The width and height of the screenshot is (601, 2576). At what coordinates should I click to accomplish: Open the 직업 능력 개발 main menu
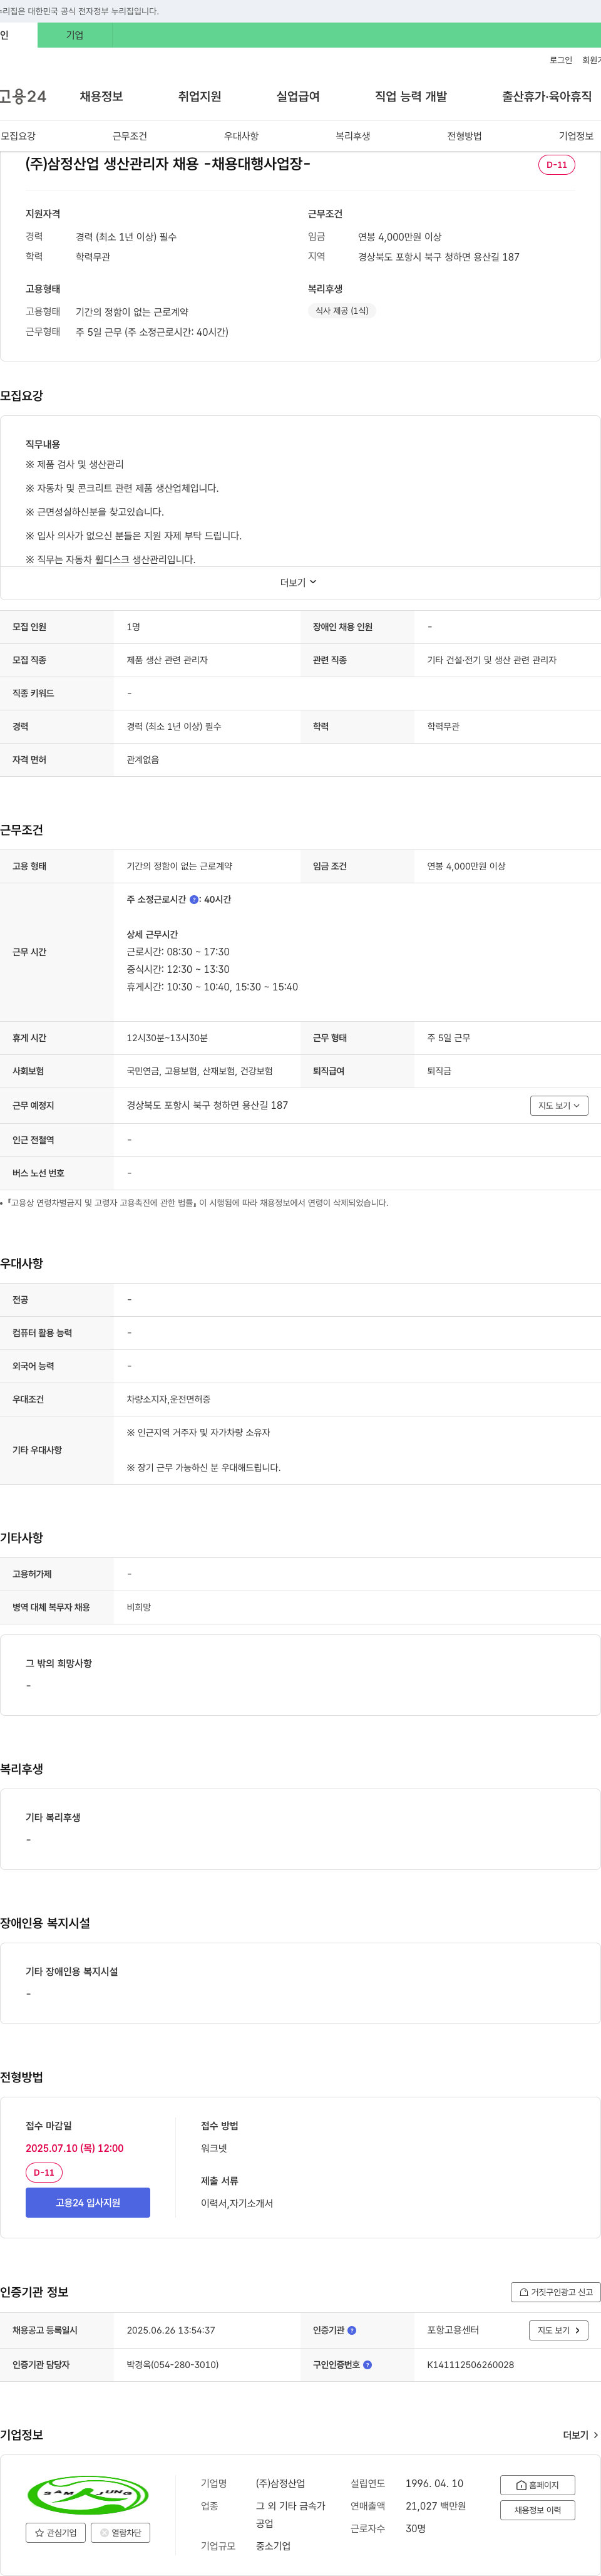(411, 96)
